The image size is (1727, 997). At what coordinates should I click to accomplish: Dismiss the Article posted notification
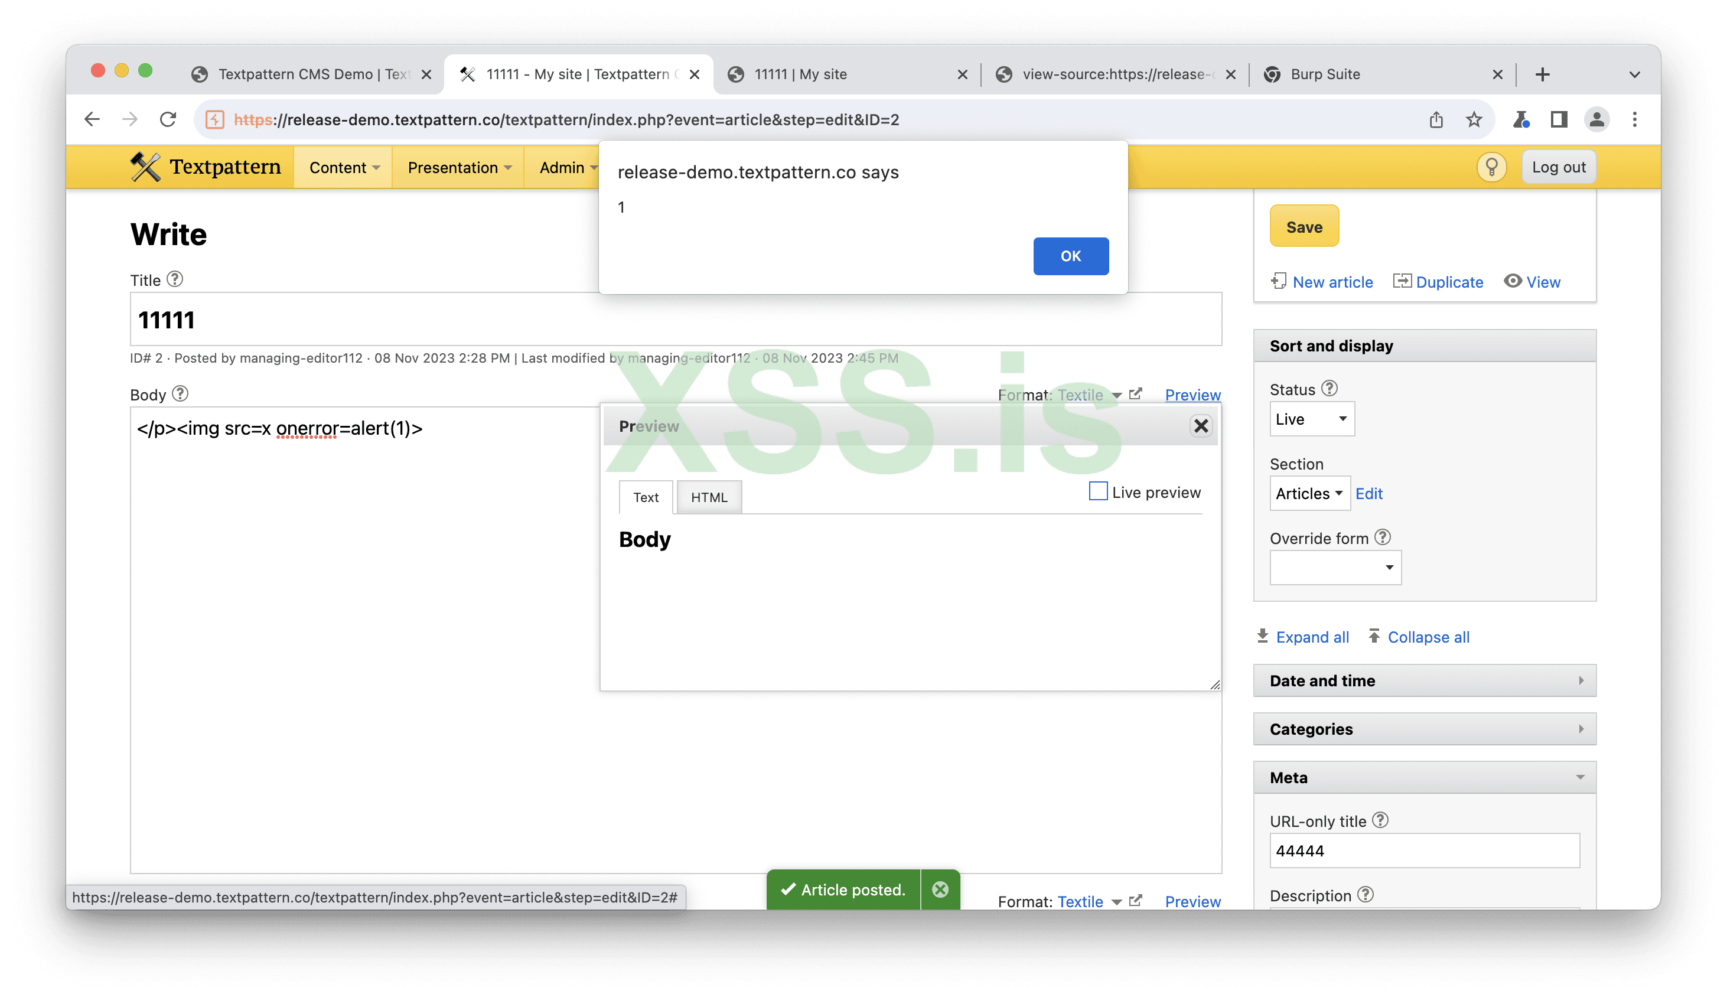click(x=940, y=889)
